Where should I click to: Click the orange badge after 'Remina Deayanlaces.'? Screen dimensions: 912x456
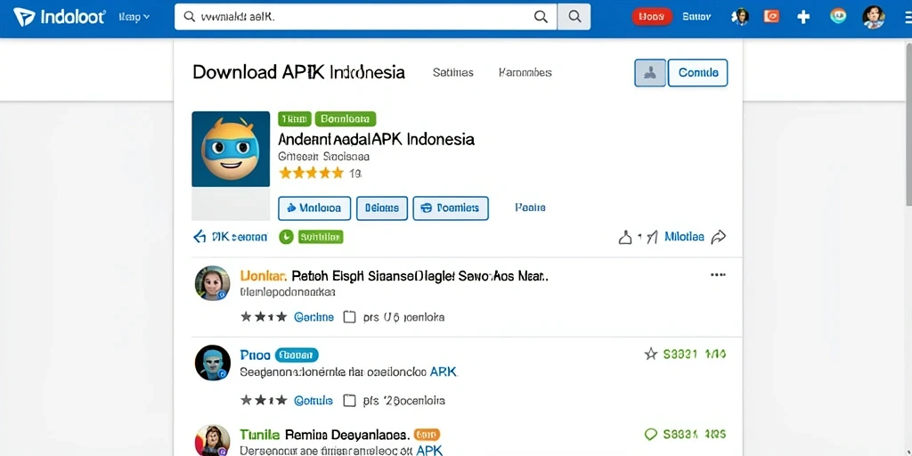pyautogui.click(x=427, y=435)
